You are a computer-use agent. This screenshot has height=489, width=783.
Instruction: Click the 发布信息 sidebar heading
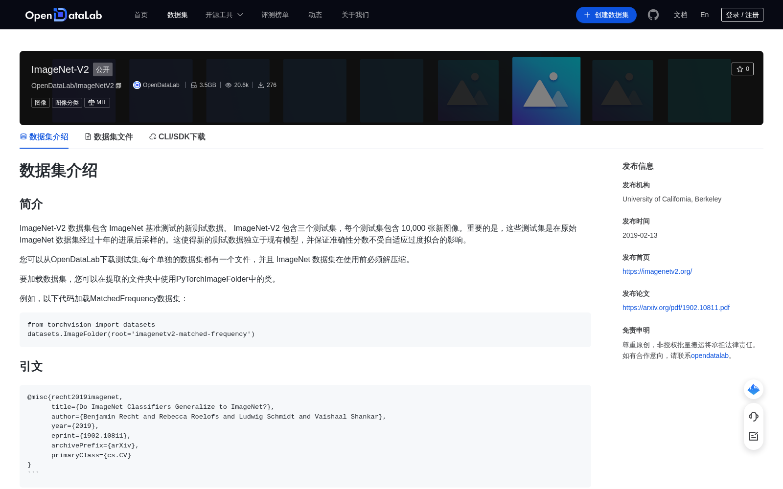[638, 166]
